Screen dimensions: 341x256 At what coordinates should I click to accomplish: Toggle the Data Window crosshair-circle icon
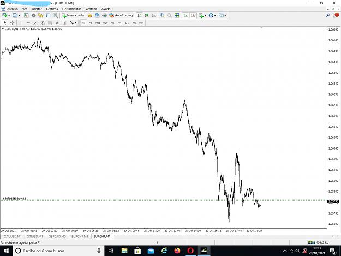click(x=33, y=15)
